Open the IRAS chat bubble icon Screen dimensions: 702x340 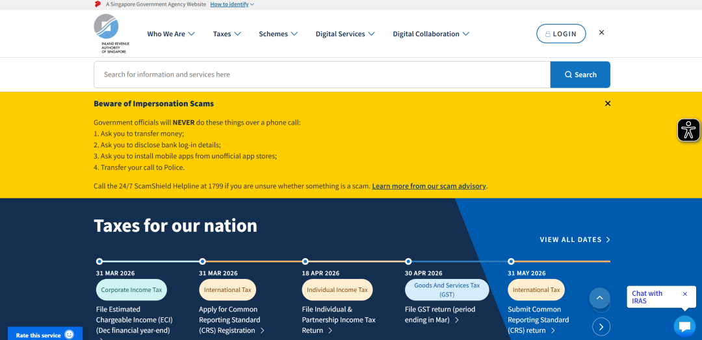684,326
